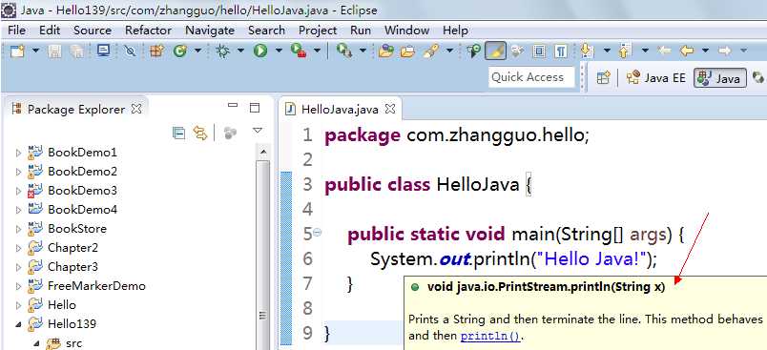The width and height of the screenshot is (767, 350).
Task: Click the Forward navigation arrow
Action: point(725,51)
